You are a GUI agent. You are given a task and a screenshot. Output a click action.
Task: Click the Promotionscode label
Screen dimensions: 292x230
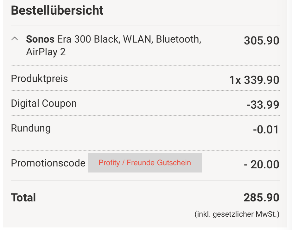48,163
